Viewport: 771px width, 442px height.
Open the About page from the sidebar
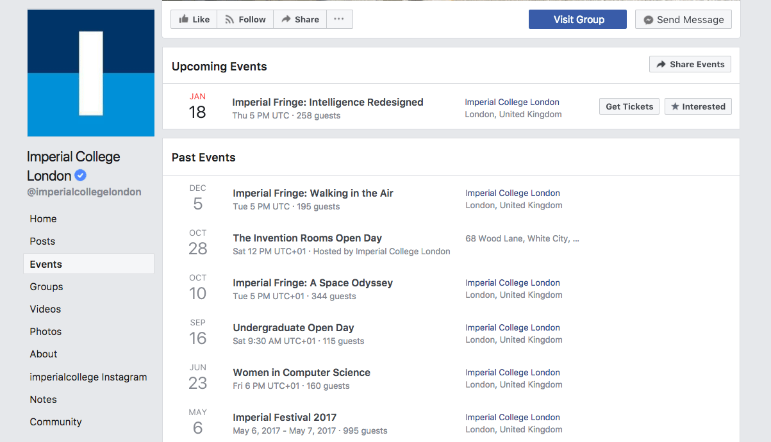(x=43, y=354)
